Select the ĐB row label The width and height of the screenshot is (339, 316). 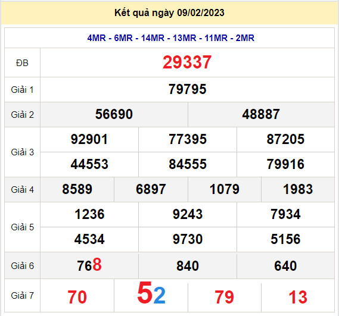coord(22,63)
